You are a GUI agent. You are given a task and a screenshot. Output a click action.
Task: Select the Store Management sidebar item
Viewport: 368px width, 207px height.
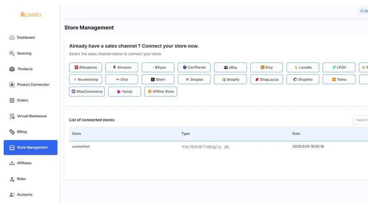point(30,147)
